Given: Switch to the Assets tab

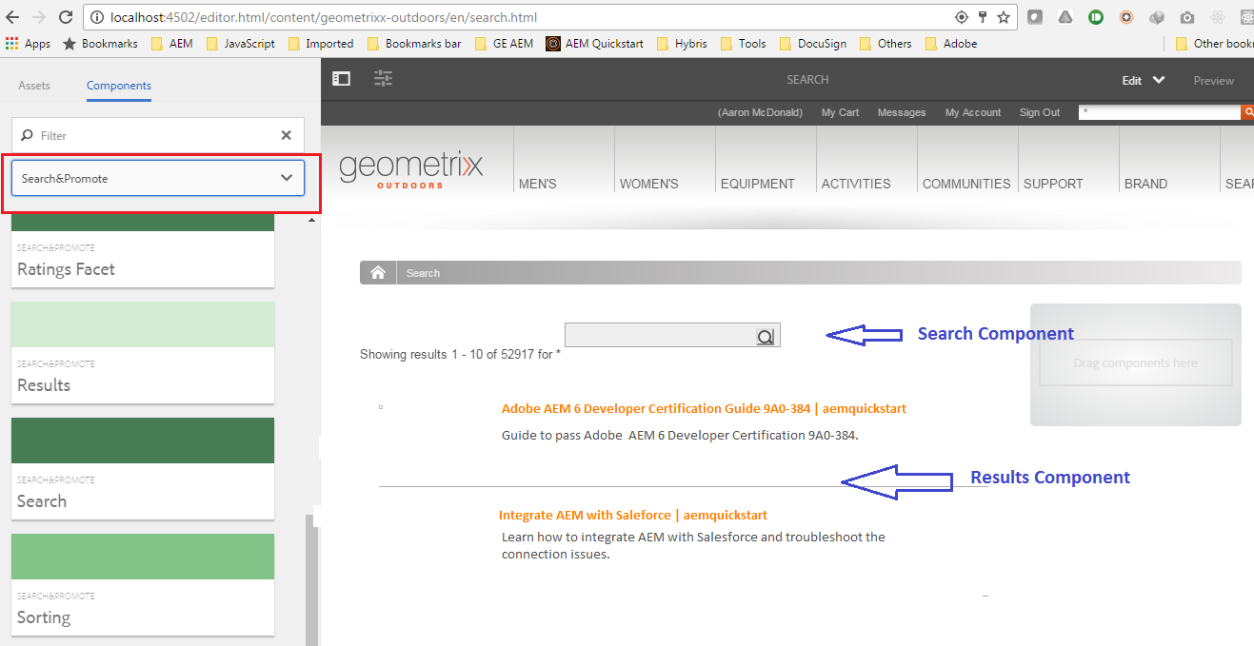Looking at the screenshot, I should [34, 85].
